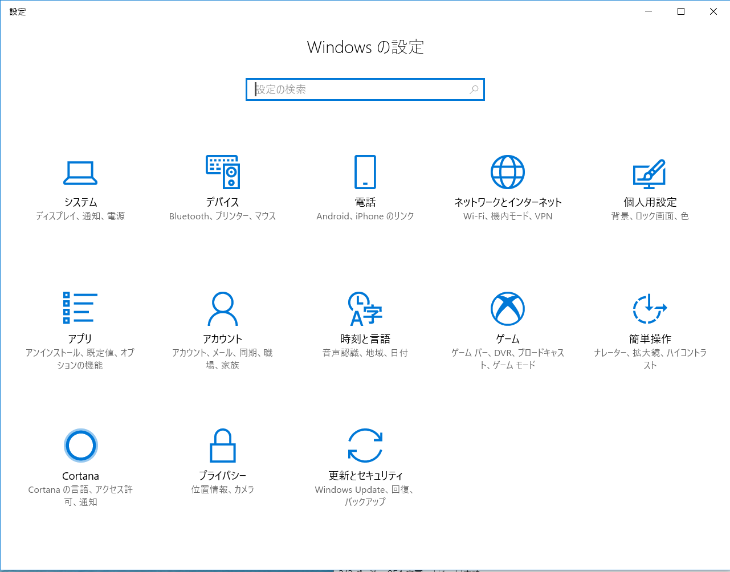
Task: Select the 時刻と言語 clock icon
Action: [x=365, y=309]
